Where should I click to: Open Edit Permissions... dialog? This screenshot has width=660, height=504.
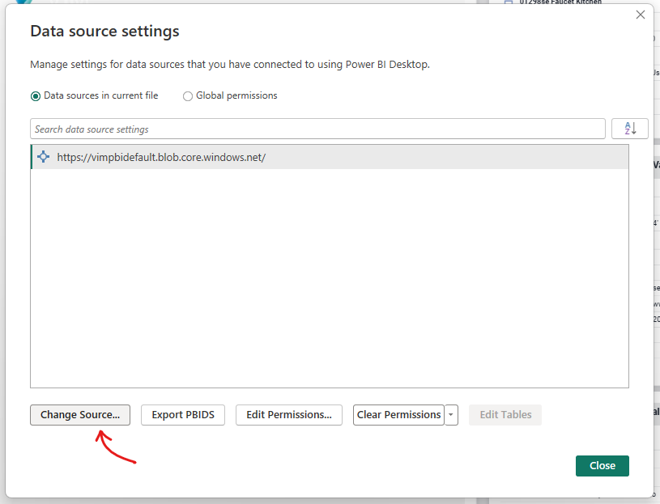pyautogui.click(x=289, y=415)
